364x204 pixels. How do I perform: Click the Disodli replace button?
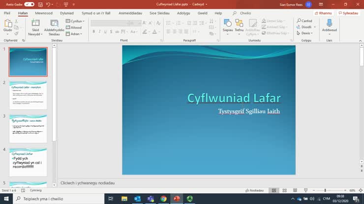(x=304, y=27)
